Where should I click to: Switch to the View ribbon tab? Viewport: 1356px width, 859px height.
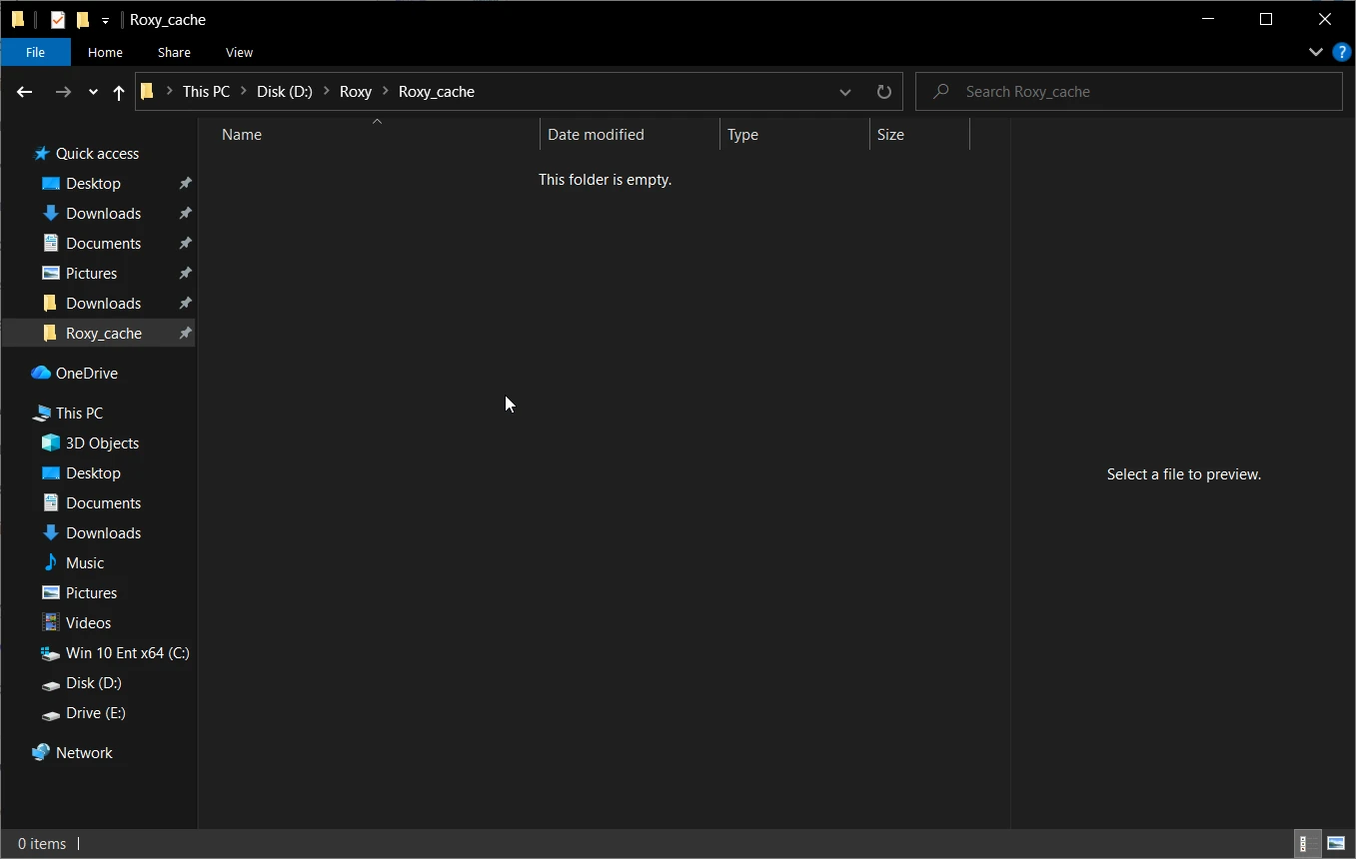click(239, 52)
